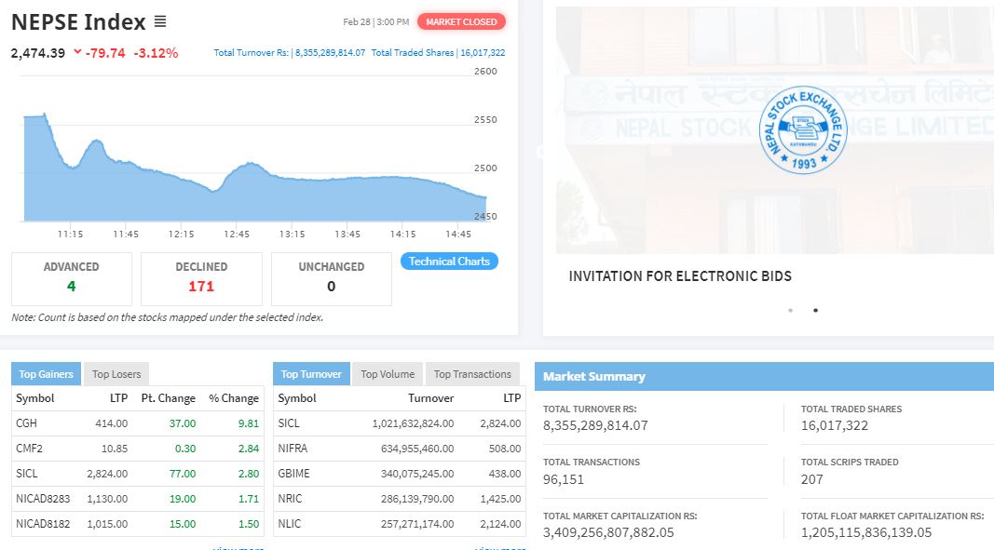Select NRIC in Top Turnover
This screenshot has height=550, width=994.
click(290, 499)
